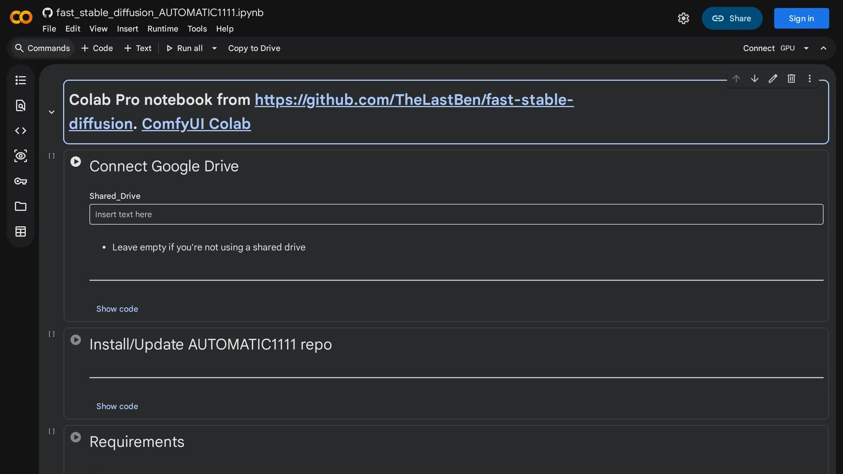
Task: Click the Colab logo icon
Action: pos(21,18)
